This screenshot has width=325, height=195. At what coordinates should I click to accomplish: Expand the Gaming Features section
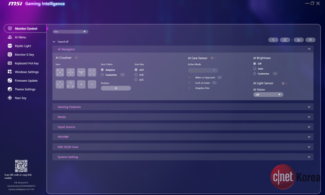(182, 107)
